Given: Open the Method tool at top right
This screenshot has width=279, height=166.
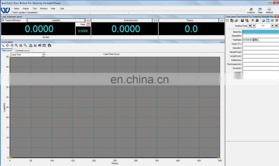Looking at the screenshot, I should point(269,11).
